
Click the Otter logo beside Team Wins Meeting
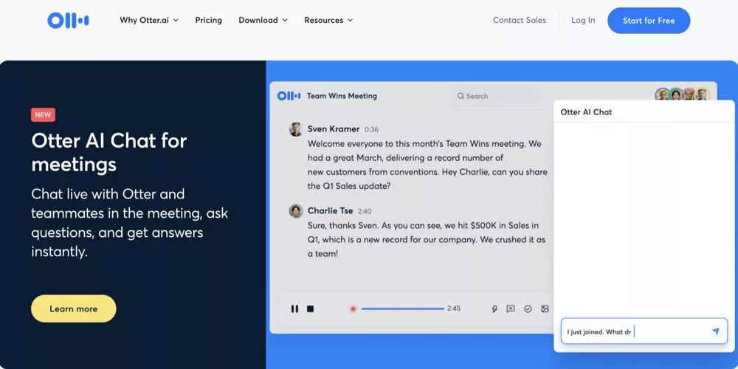[289, 96]
